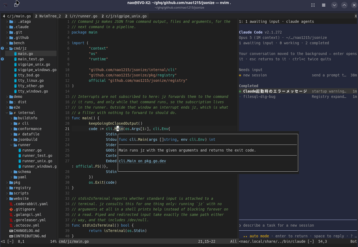This screenshot has width=358, height=247.
Task: Click the Go file icon beside main_test.go
Action: tap(15, 59)
